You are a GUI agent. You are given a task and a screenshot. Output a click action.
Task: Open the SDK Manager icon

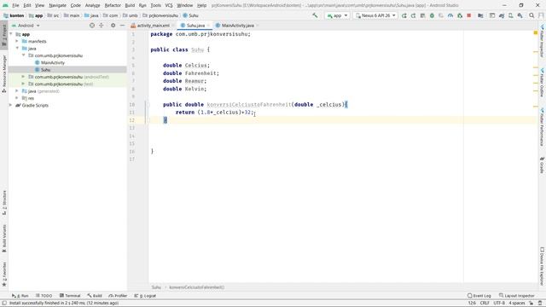pos(520,15)
